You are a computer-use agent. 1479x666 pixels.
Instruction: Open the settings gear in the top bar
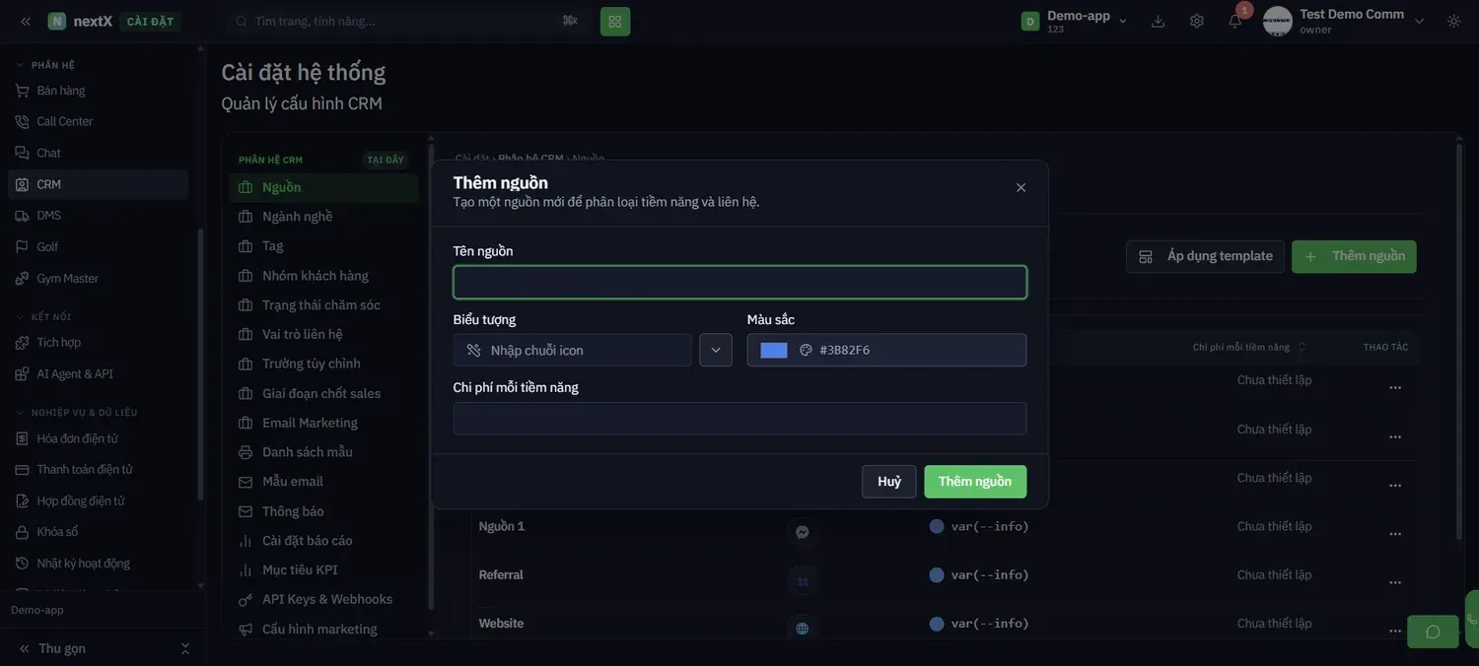pyautogui.click(x=1197, y=21)
